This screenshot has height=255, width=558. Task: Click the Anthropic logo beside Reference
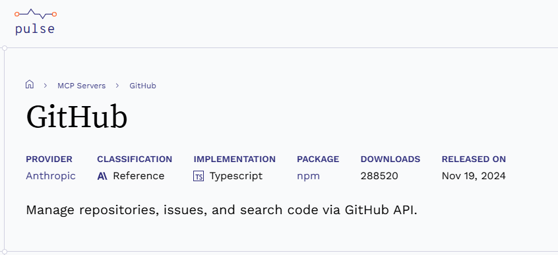[x=102, y=176]
